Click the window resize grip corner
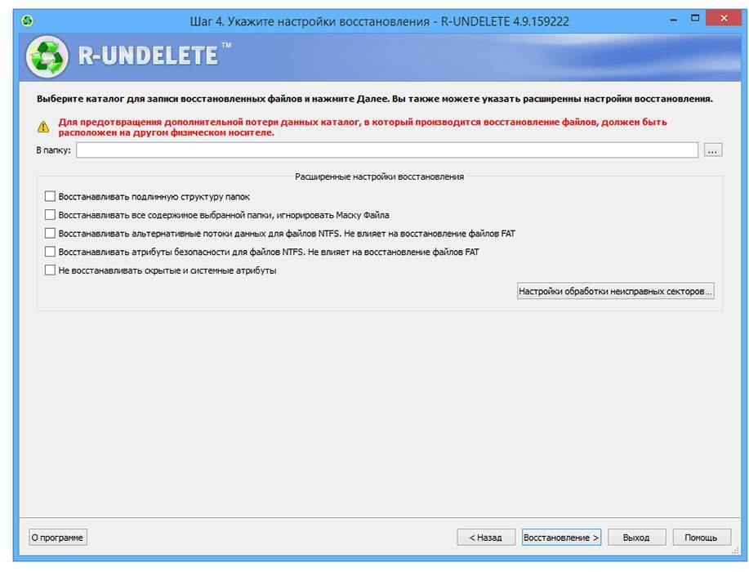The width and height of the screenshot is (749, 572). click(736, 551)
